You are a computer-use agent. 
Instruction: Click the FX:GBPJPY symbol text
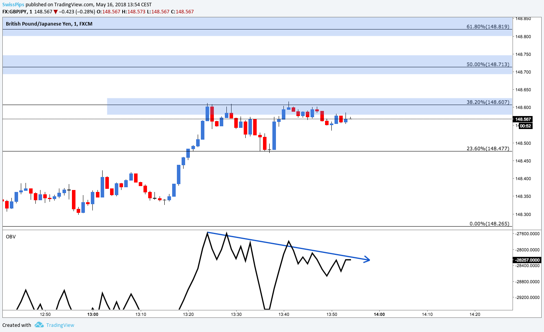point(15,11)
